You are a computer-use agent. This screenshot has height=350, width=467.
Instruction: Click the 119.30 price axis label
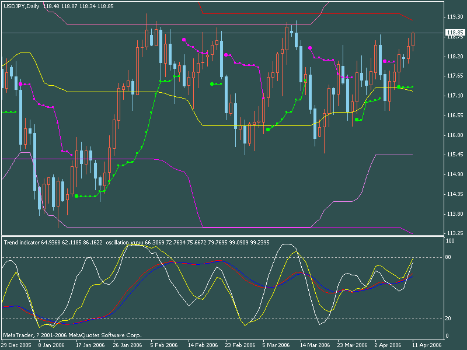pos(454,17)
